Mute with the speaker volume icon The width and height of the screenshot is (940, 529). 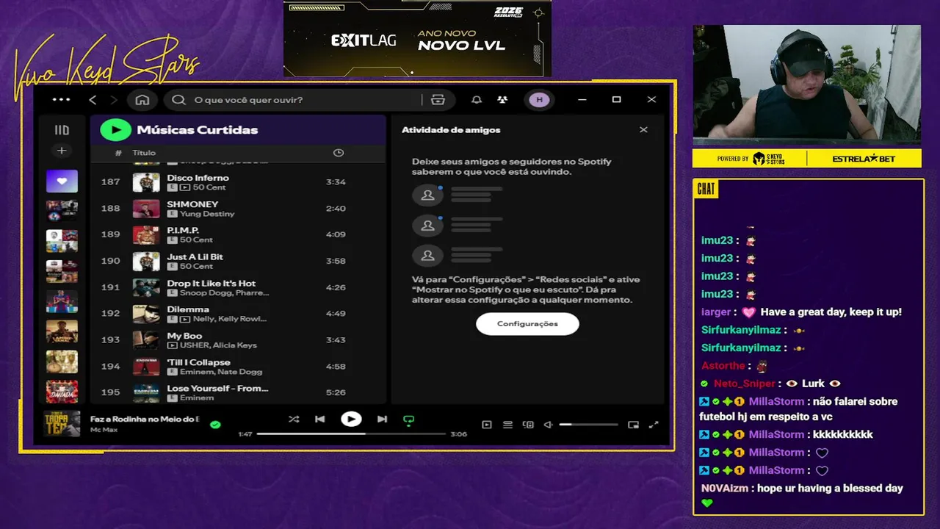[x=548, y=425]
